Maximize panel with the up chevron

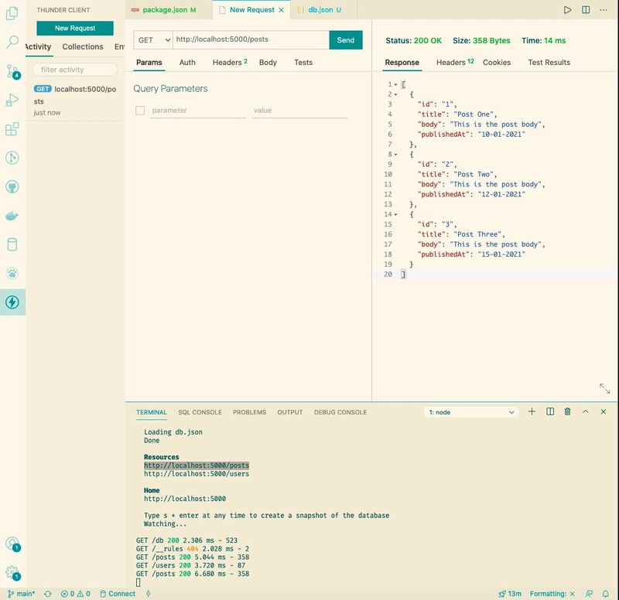coord(586,411)
